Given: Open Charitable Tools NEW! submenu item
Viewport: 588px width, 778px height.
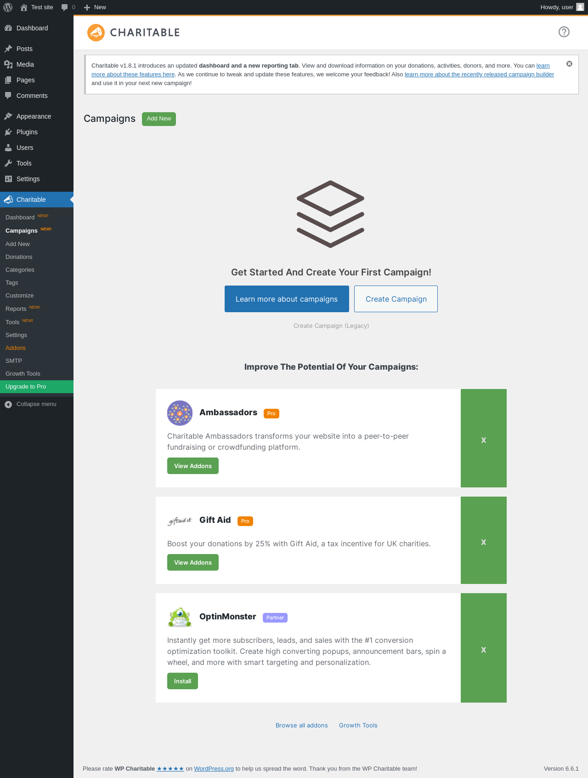Looking at the screenshot, I should click(x=37, y=322).
